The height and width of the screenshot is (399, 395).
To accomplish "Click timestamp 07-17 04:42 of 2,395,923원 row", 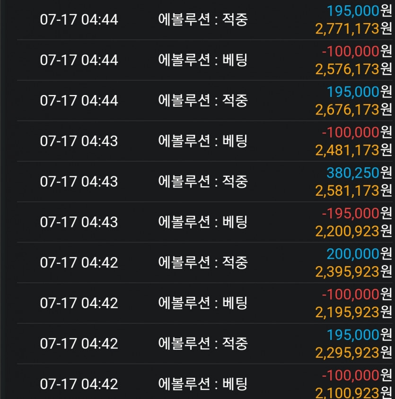I will (79, 262).
